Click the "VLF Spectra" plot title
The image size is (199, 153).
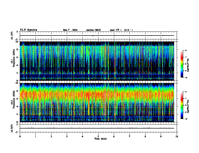28,30
